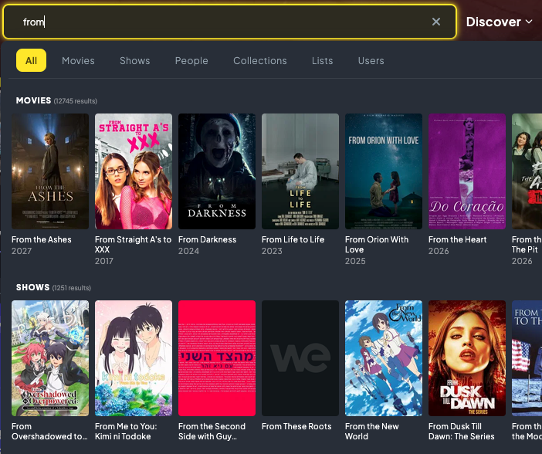
Task: Click the year 2017 under Straight A's
Action: pos(104,261)
